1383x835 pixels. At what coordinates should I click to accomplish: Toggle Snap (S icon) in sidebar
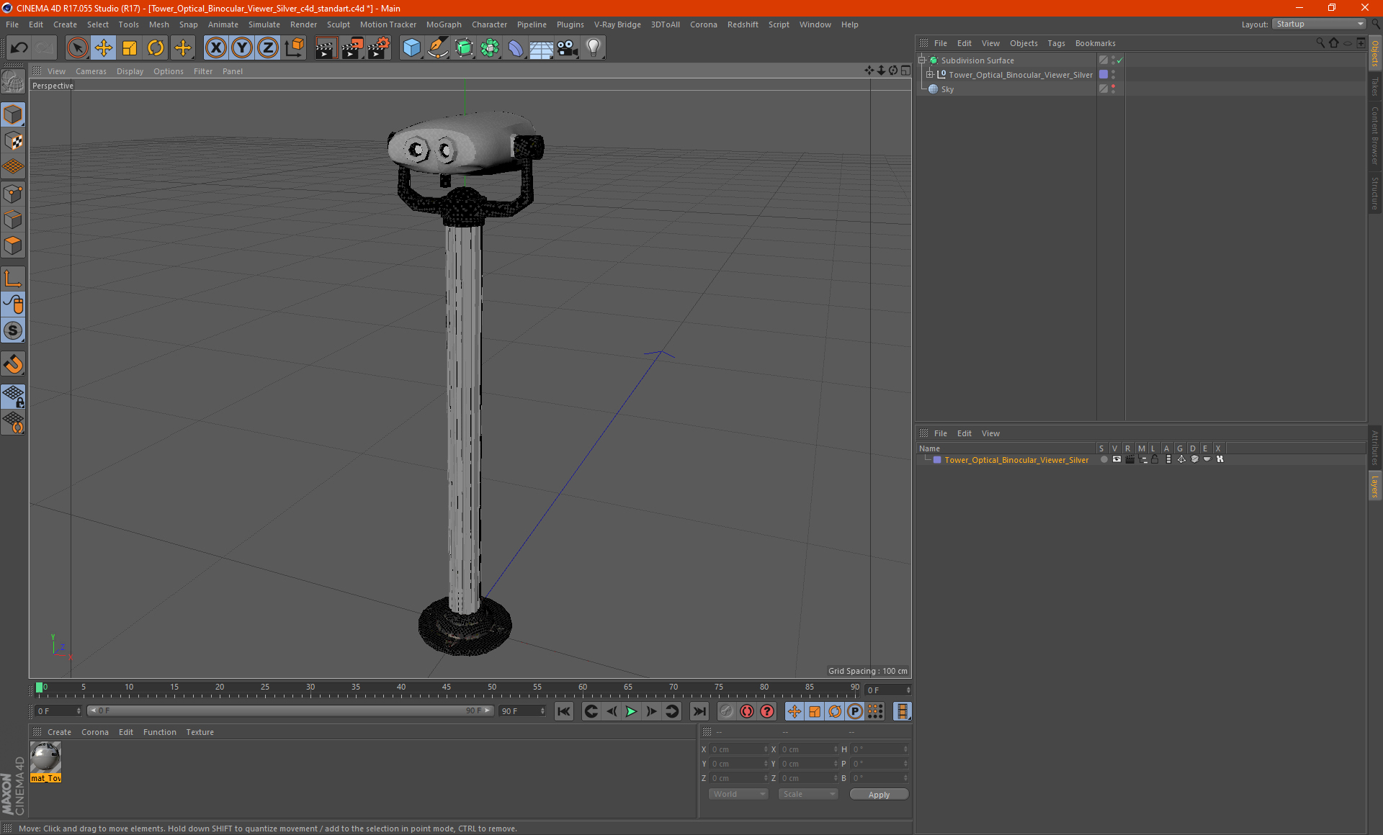click(x=13, y=330)
